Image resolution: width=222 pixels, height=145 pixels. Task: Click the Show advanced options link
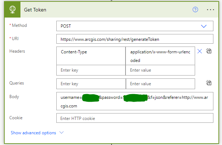click(33, 133)
